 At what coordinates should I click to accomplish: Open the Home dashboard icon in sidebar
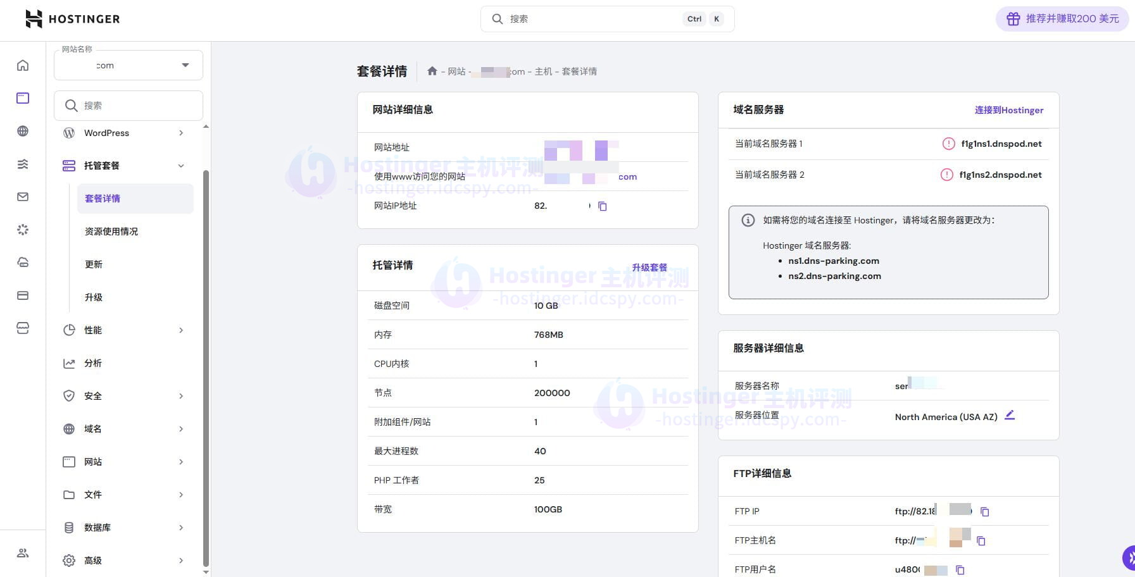[23, 65]
